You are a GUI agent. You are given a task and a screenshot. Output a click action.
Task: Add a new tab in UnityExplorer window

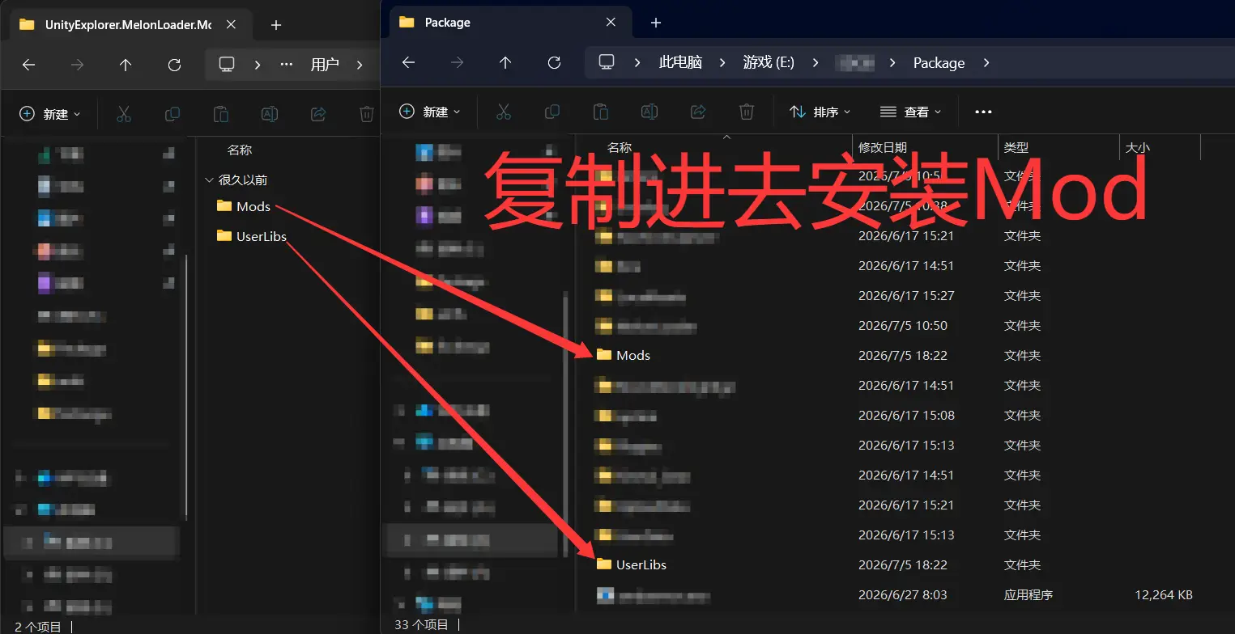point(276,25)
